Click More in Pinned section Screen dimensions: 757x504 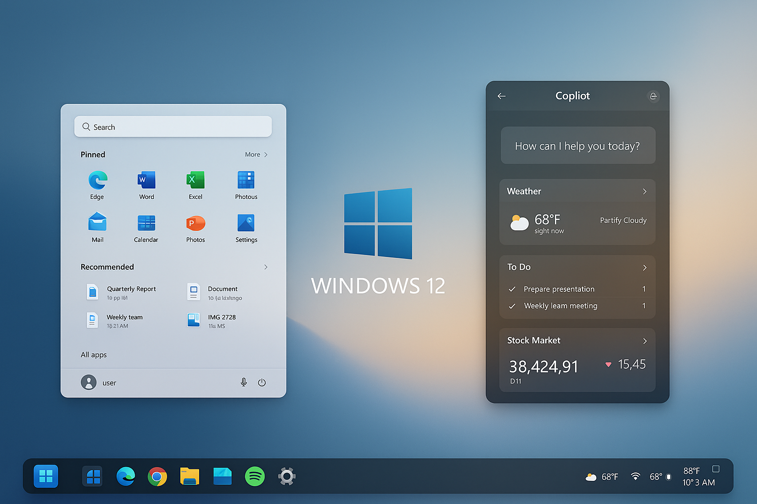[253, 155]
